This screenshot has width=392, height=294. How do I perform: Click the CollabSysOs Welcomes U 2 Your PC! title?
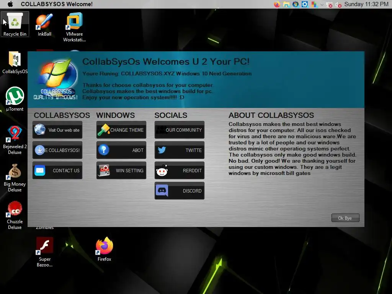166,62
